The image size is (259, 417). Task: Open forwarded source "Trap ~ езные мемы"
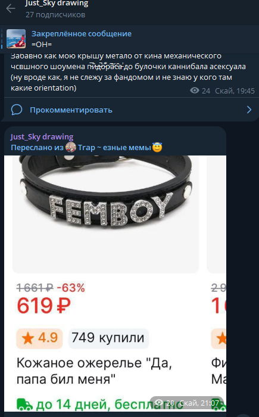[114, 147]
